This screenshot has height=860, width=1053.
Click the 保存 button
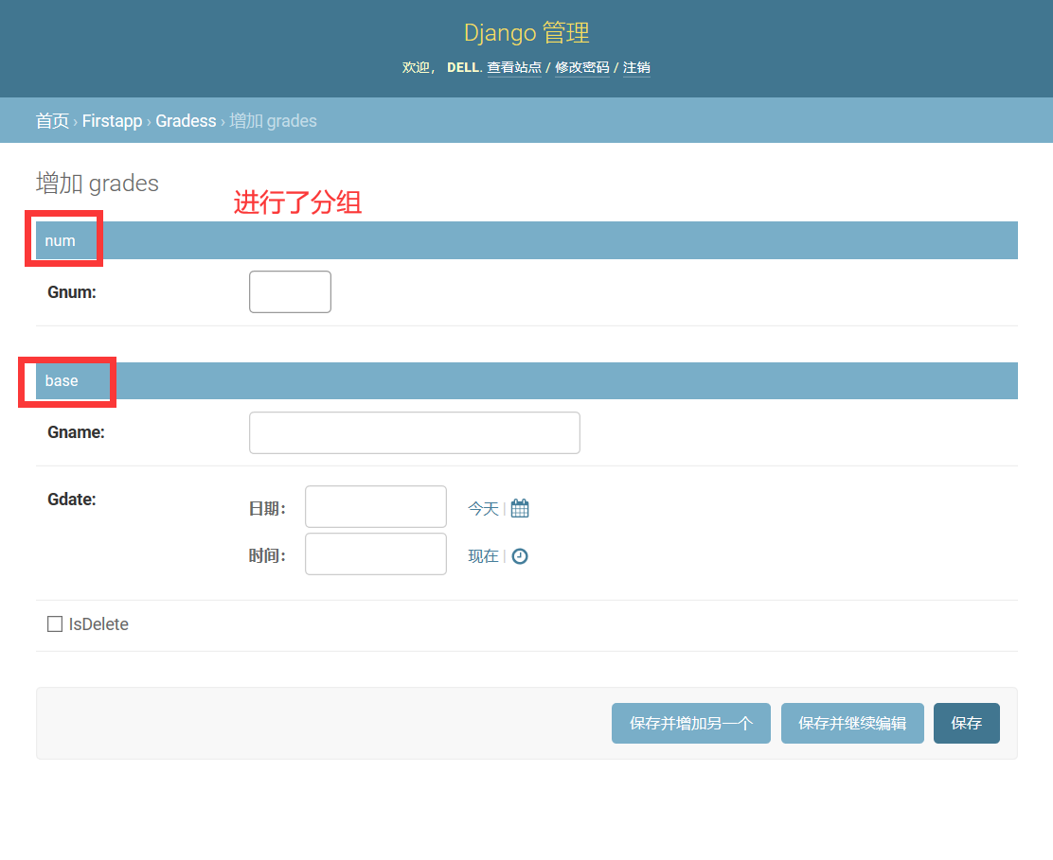point(967,723)
